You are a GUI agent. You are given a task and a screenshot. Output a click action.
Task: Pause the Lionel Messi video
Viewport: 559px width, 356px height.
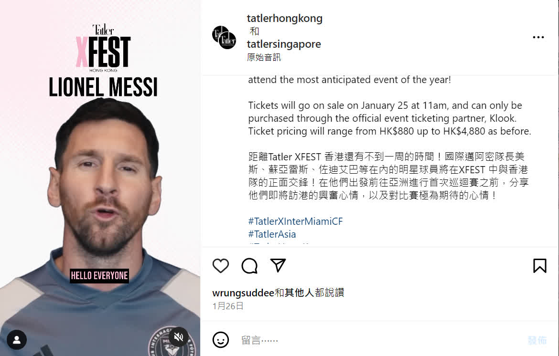pos(100,178)
